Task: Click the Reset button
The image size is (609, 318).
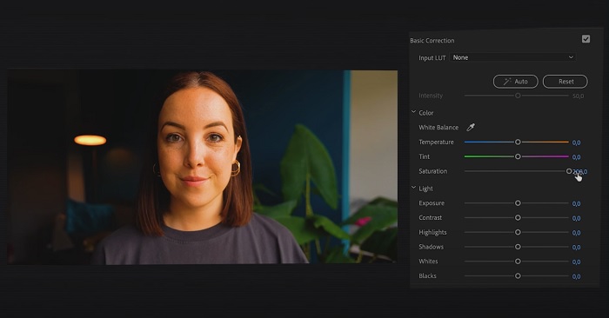Action: click(565, 82)
